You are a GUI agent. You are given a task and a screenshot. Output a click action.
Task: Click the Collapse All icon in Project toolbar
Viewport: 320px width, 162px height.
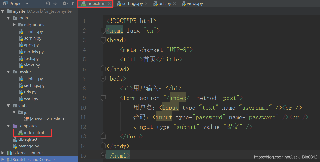(x=55, y=4)
